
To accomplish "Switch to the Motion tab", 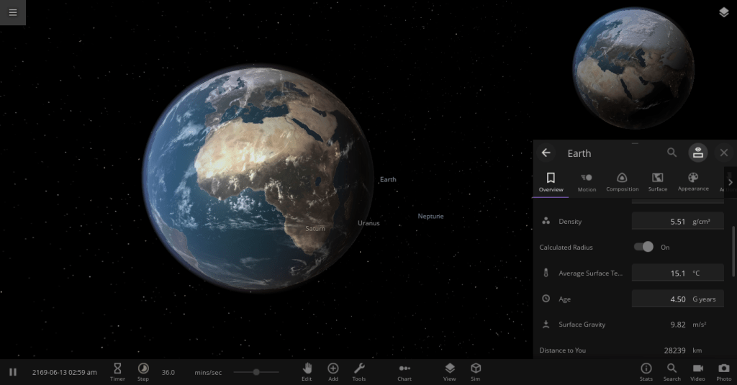I will click(x=587, y=181).
